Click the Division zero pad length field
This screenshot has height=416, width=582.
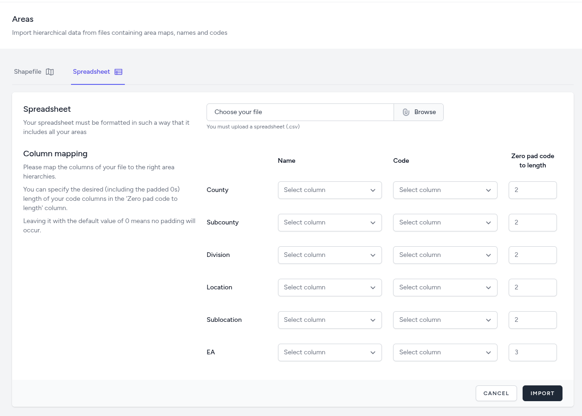(532, 255)
